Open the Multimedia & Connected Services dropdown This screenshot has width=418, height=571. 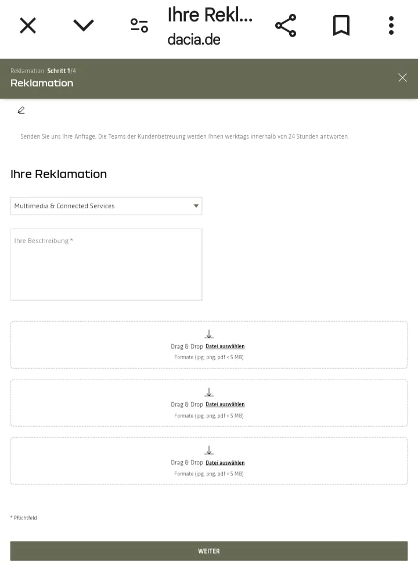pyautogui.click(x=106, y=206)
